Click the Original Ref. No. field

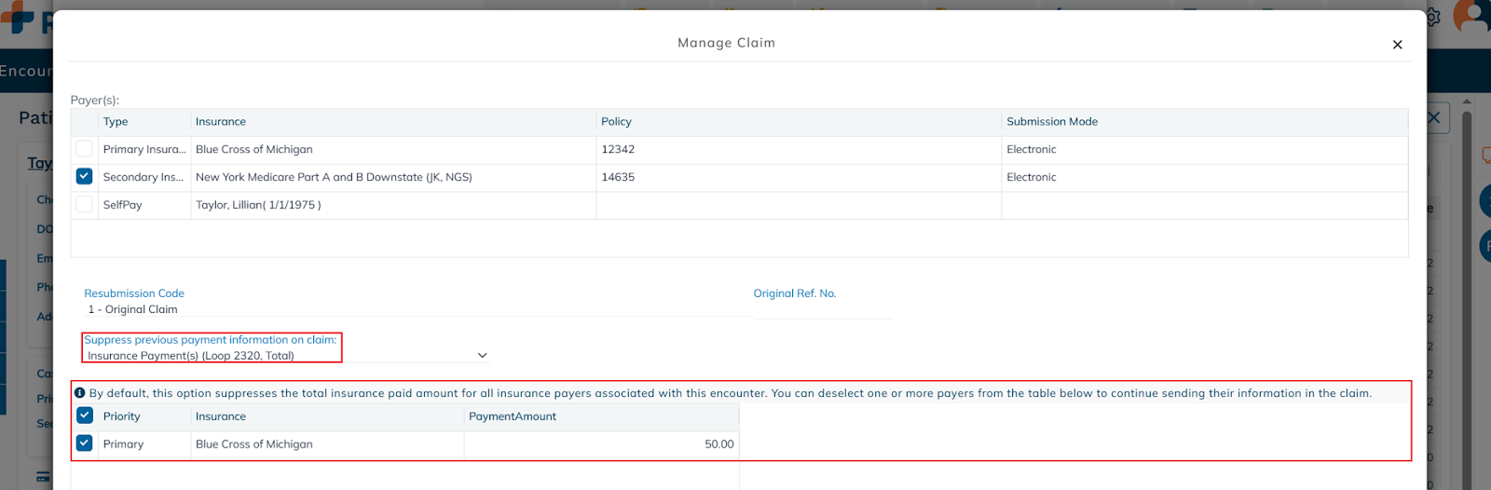pos(821,309)
